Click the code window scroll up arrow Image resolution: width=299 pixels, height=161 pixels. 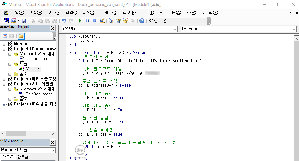(296, 39)
